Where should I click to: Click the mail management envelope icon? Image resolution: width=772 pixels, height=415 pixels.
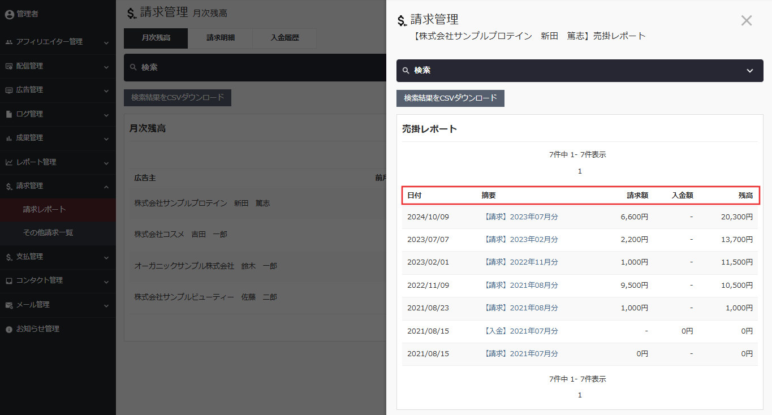tap(9, 305)
